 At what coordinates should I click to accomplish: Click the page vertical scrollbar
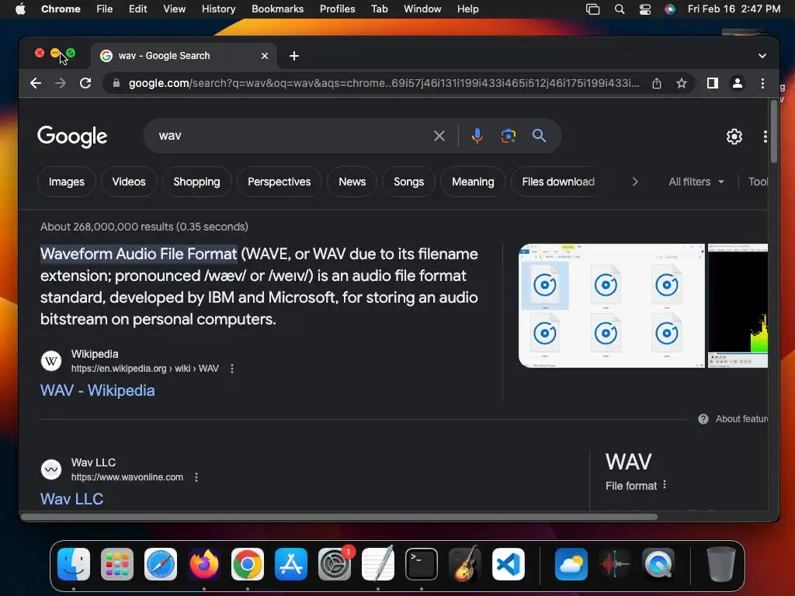click(x=774, y=132)
